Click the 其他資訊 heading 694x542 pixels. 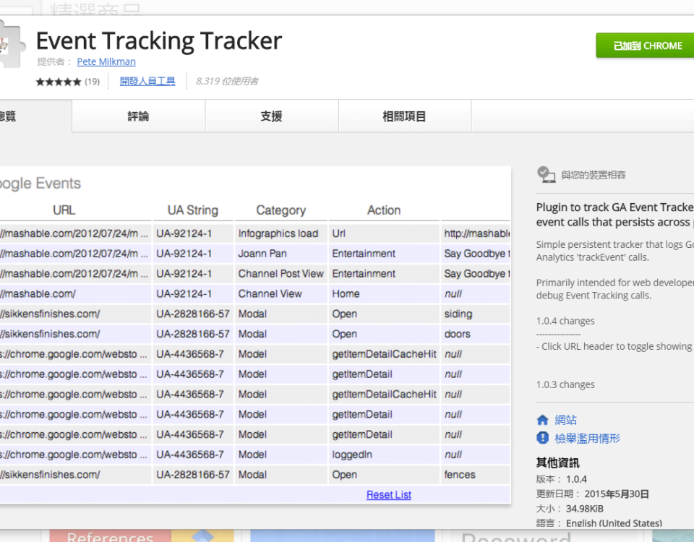point(557,463)
